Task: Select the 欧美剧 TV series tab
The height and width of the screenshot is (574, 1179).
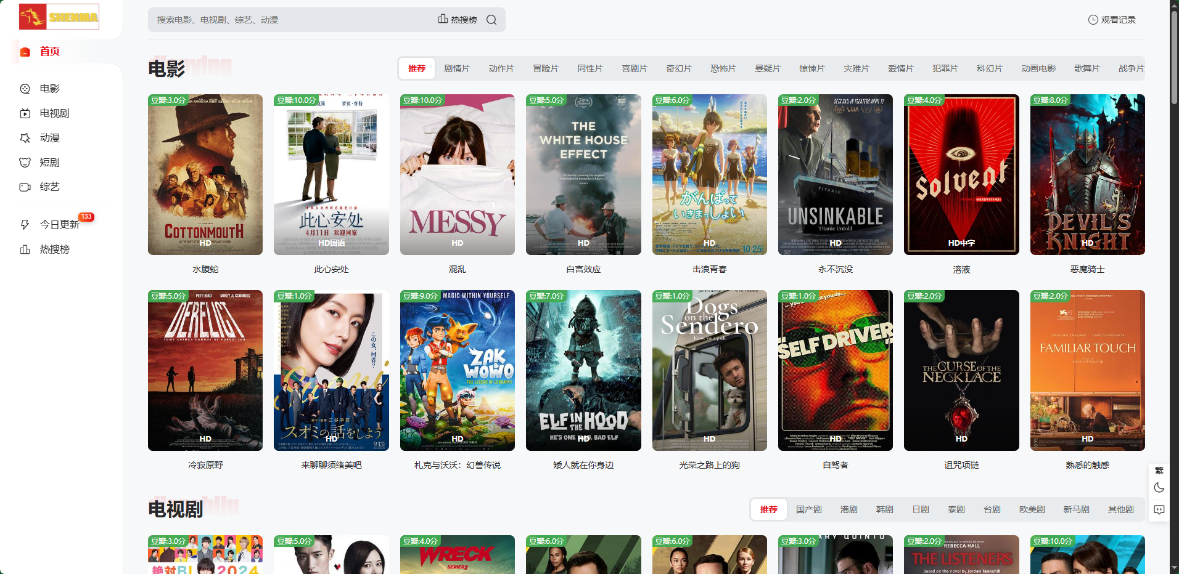Action: pos(1032,509)
